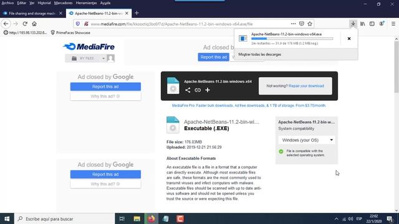
Task: Close the Apache-NetBeans tab
Action: click(127, 13)
